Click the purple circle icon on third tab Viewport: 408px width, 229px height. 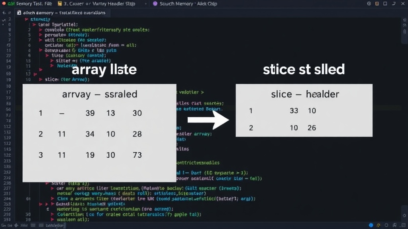click(x=155, y=4)
